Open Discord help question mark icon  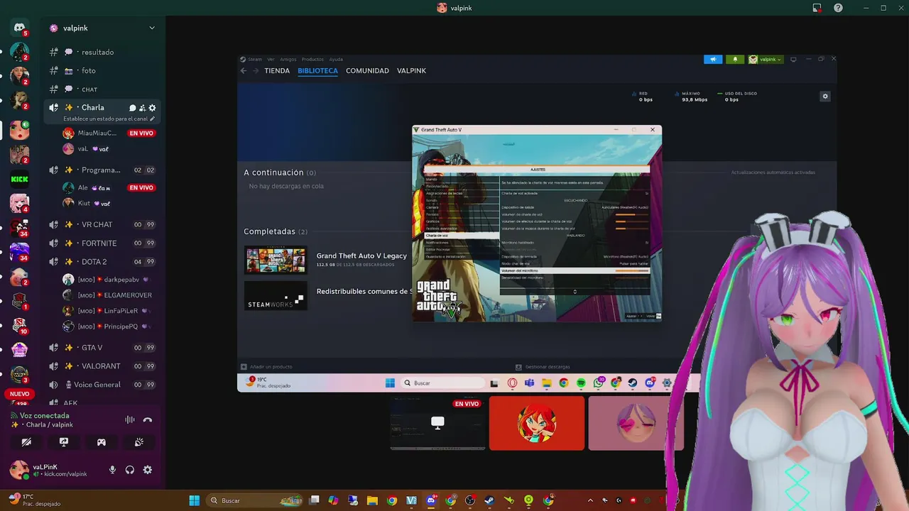click(x=839, y=8)
